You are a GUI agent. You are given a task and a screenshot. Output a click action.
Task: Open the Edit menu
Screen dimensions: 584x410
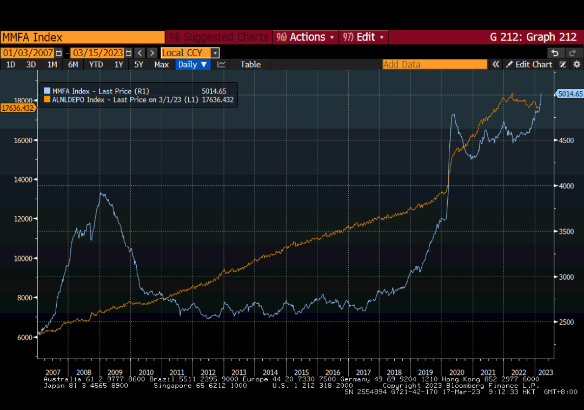364,37
